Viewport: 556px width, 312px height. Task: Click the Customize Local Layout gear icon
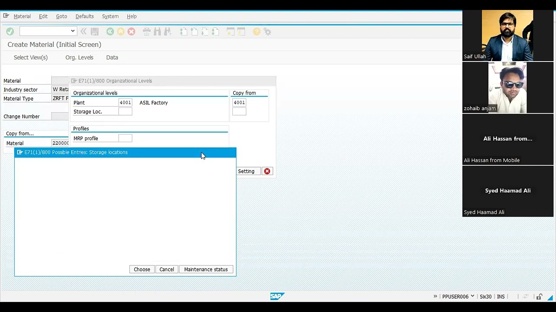[x=268, y=32]
